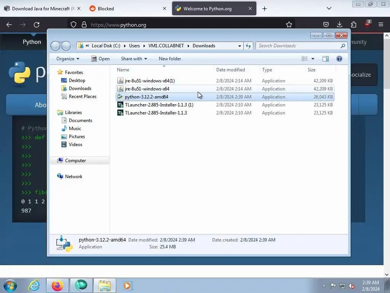The width and height of the screenshot is (390, 293).
Task: Show hidden tray icons arrow
Action: 324,286
